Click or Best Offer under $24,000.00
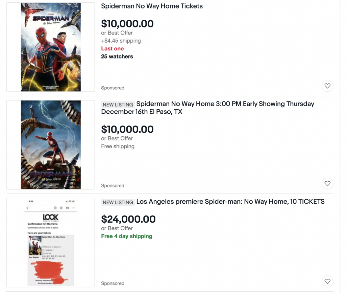The width and height of the screenshot is (346, 294). point(117,228)
